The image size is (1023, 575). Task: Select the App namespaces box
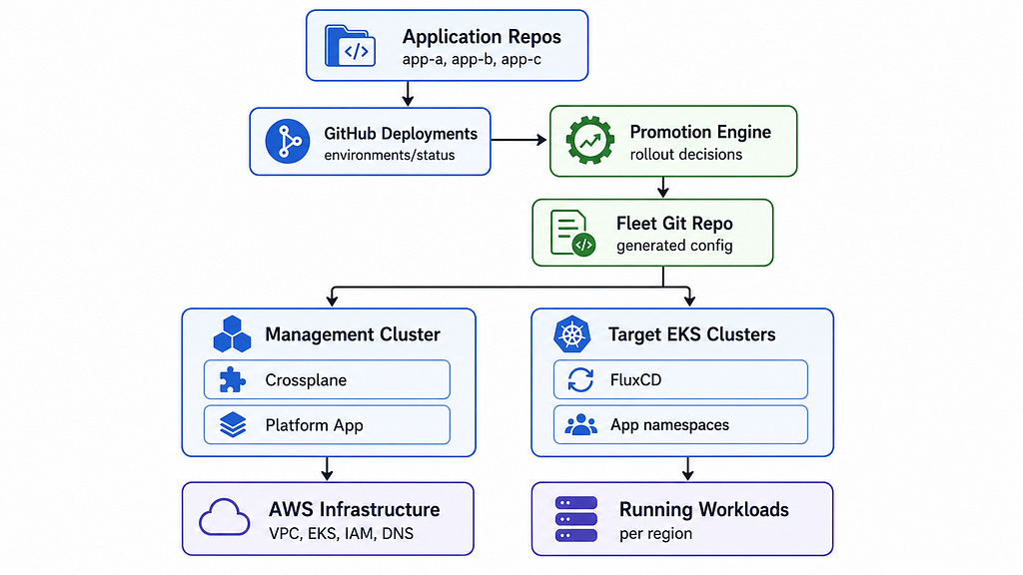680,425
